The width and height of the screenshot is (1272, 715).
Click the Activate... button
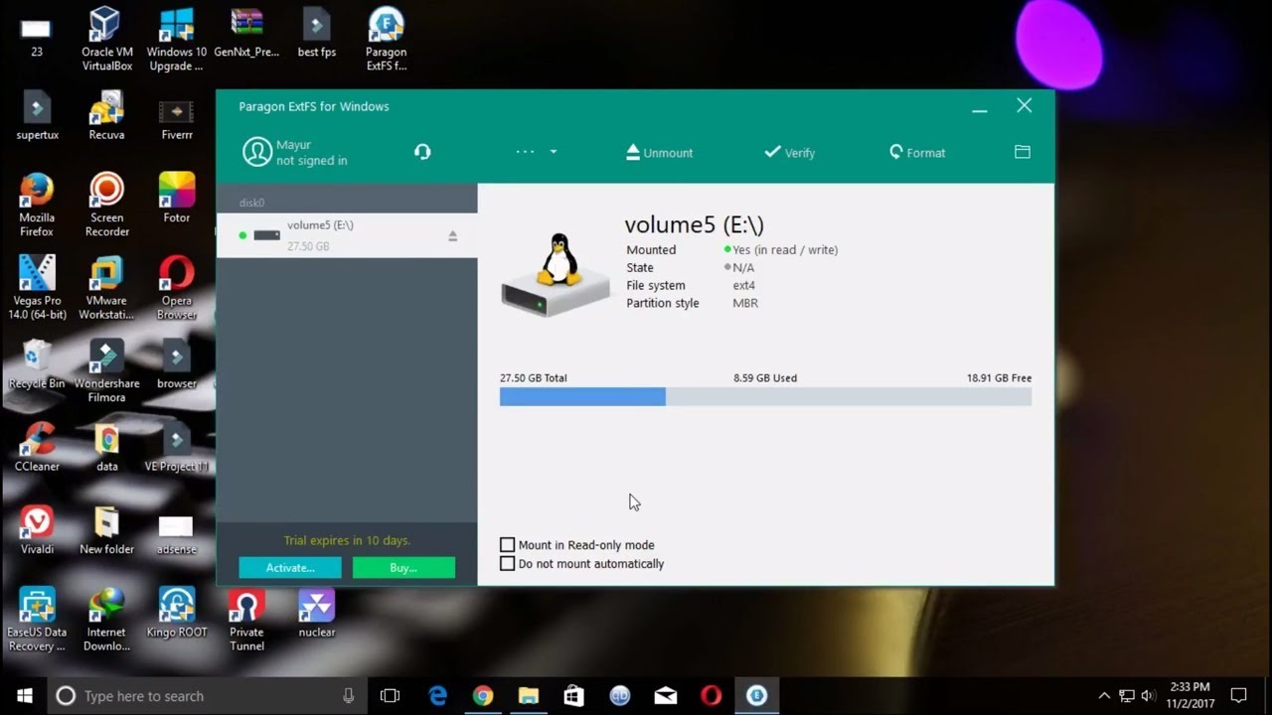coord(290,568)
